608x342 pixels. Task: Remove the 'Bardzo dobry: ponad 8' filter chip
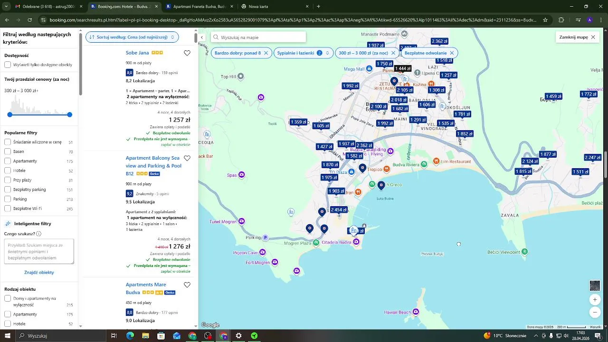point(266,53)
